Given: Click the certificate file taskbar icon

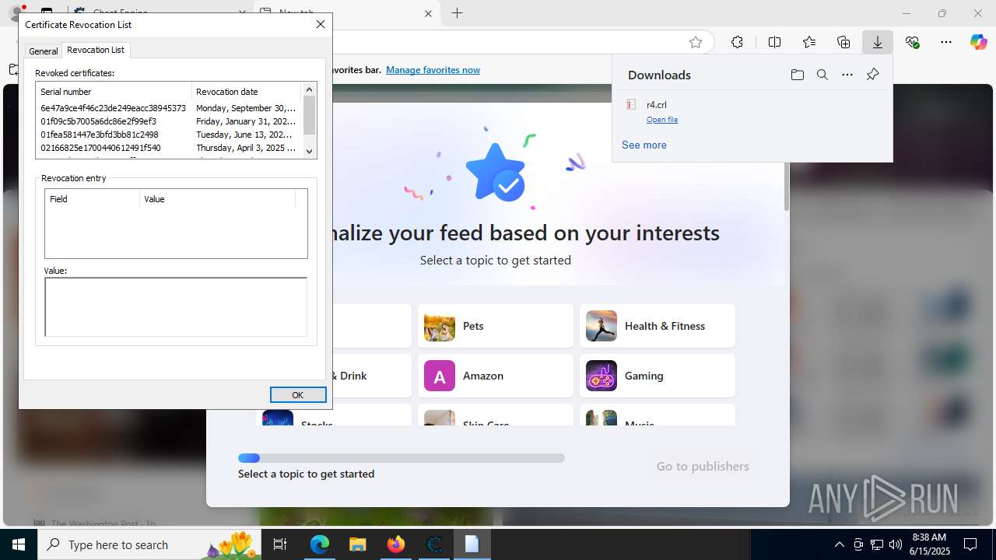Looking at the screenshot, I should point(472,544).
